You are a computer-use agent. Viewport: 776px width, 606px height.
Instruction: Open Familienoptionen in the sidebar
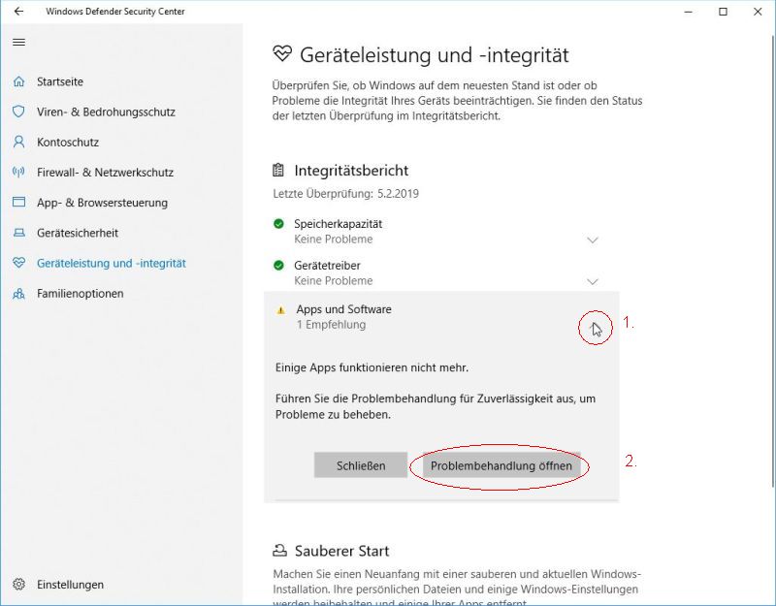pyautogui.click(x=81, y=294)
